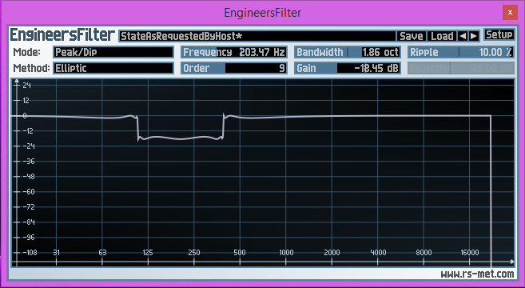Click the -108 dB axis label
The width and height of the screenshot is (525, 288).
coord(30,253)
